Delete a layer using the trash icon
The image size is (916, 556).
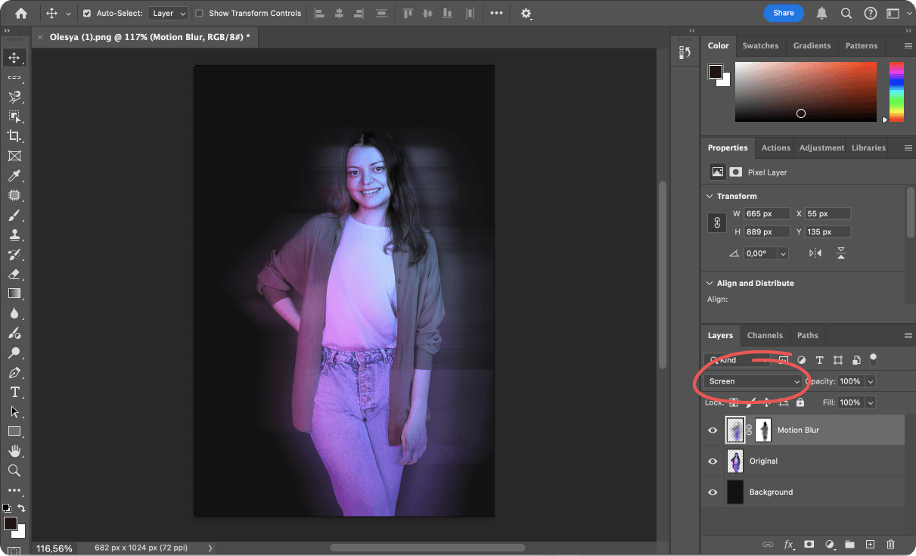click(890, 544)
